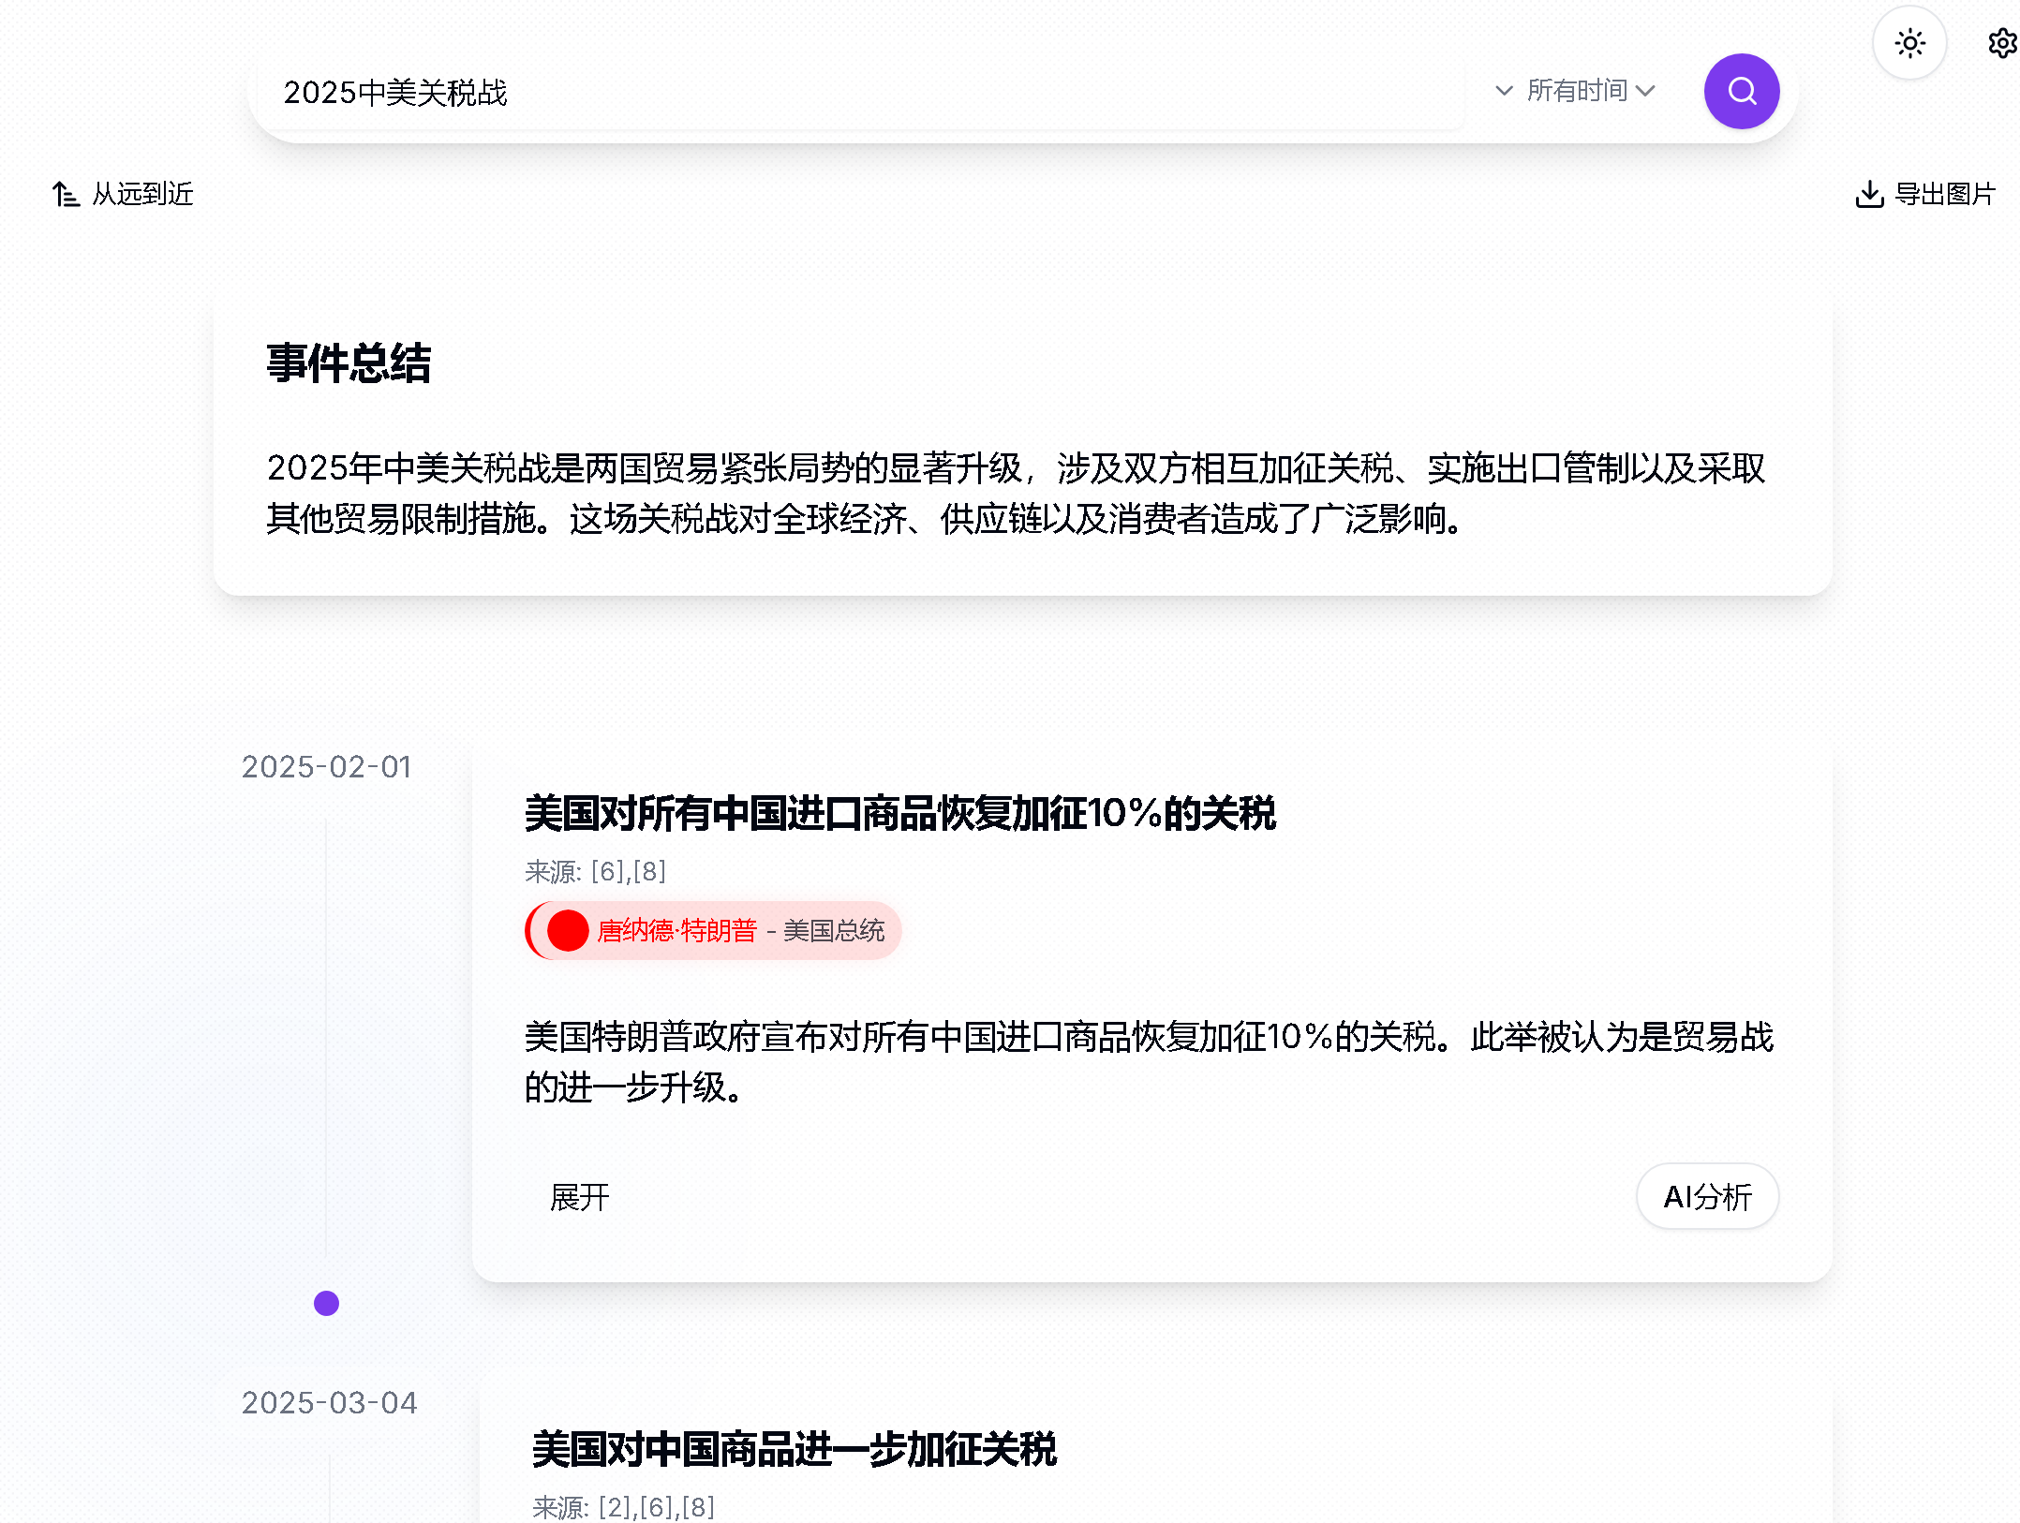Toggle sort order with 从远到近
The height and width of the screenshot is (1523, 2020).
[141, 194]
